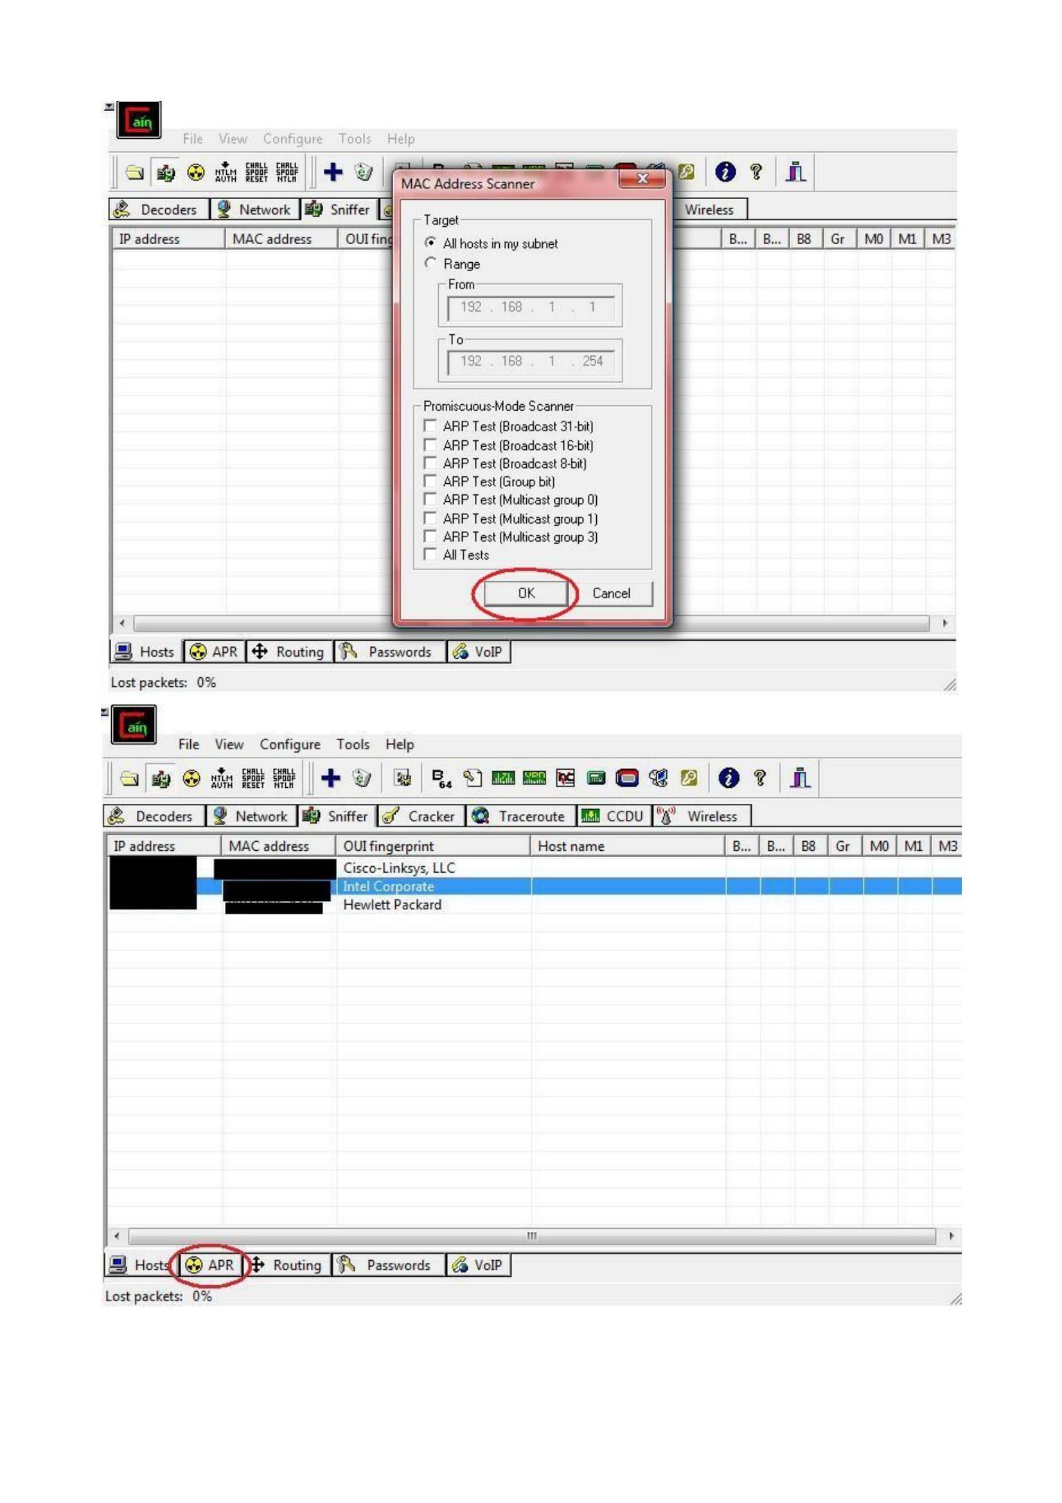Tick the ARP Test (Group bit) checkbox

pyautogui.click(x=430, y=481)
